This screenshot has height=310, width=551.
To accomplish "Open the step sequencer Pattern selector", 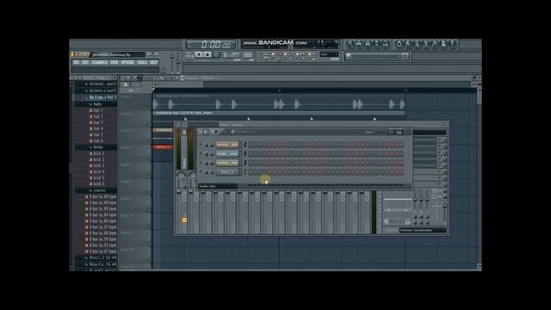I will pos(243,132).
